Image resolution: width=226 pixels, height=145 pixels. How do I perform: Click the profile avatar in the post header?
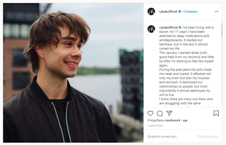pyautogui.click(x=151, y=12)
